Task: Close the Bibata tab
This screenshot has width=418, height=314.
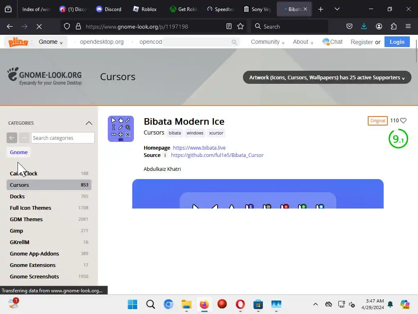Action: (x=305, y=9)
